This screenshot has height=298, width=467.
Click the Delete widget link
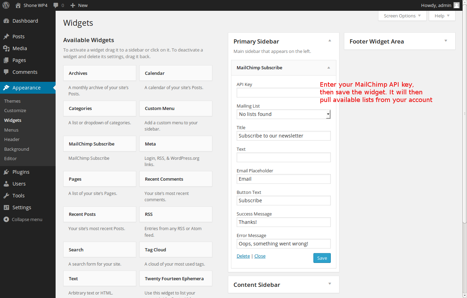tap(243, 256)
